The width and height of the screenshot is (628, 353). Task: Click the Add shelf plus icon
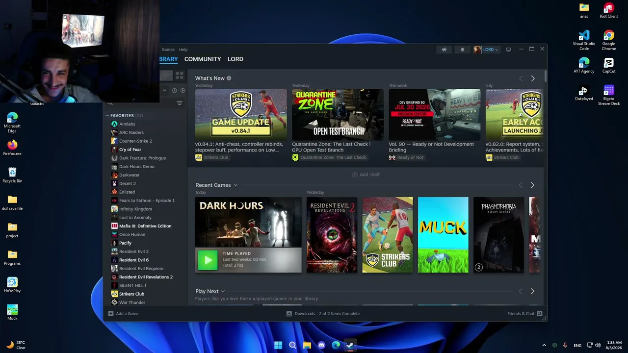pyautogui.click(x=354, y=175)
